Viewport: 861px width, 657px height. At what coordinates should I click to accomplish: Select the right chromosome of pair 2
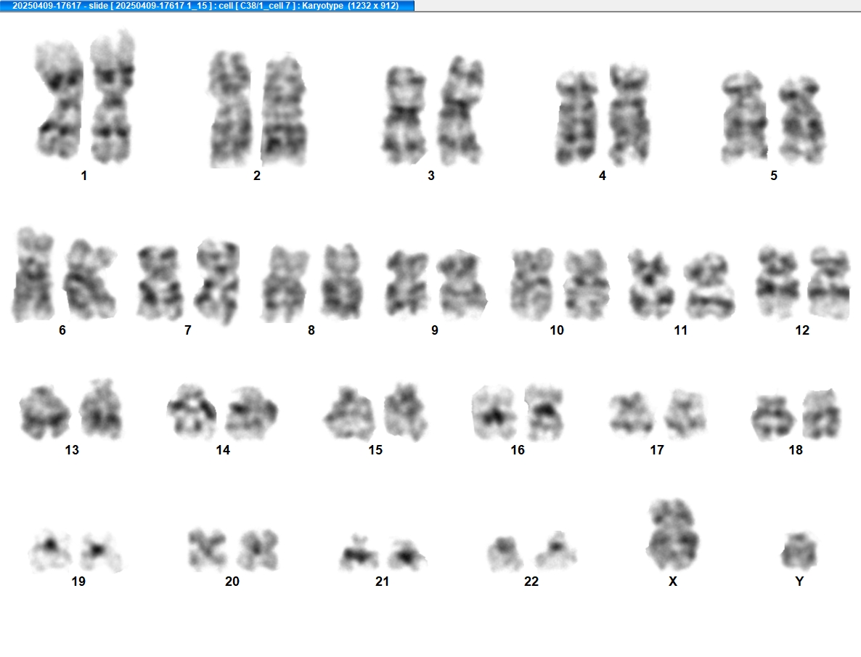click(x=283, y=109)
